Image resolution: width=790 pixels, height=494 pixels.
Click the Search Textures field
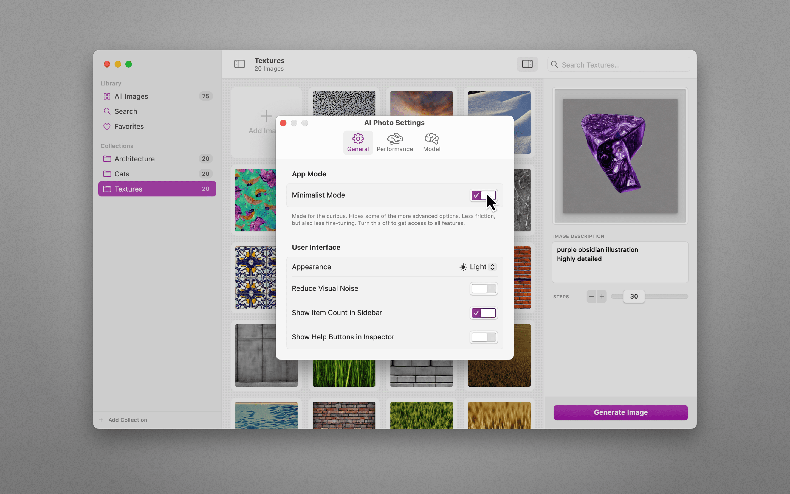[622, 65]
